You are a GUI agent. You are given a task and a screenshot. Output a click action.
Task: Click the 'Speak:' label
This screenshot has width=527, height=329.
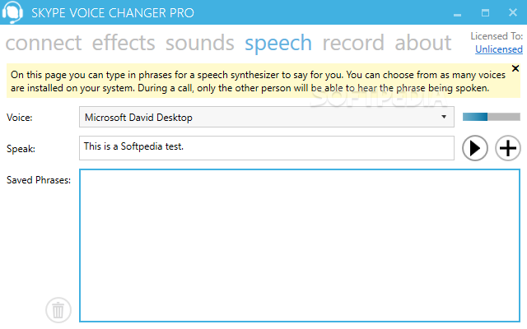pos(21,149)
